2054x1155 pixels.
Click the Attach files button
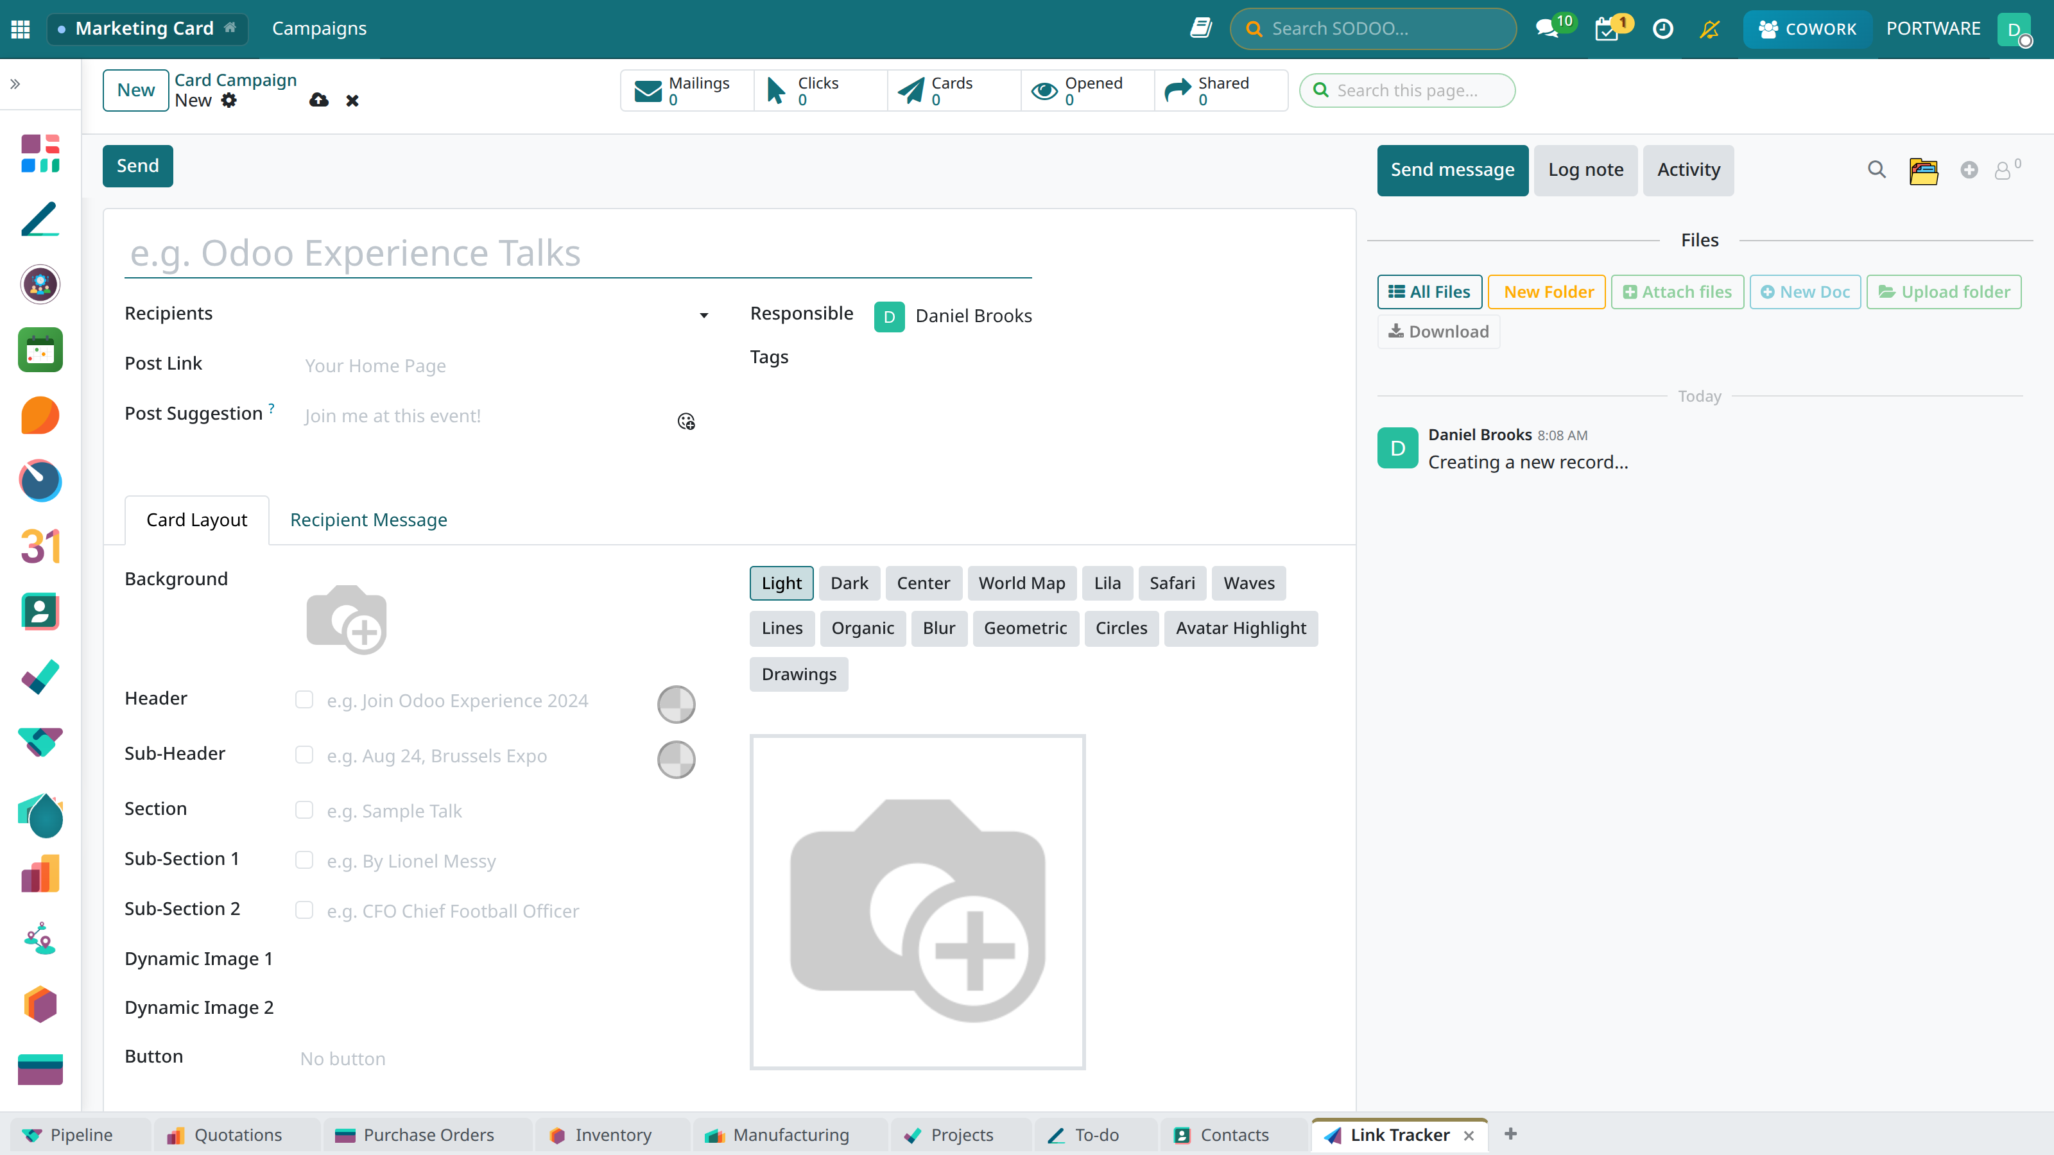(x=1678, y=292)
